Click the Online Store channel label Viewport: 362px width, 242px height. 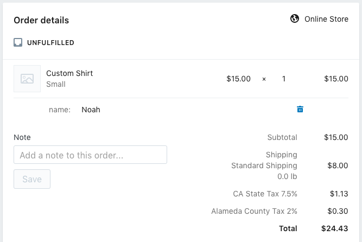(x=326, y=19)
